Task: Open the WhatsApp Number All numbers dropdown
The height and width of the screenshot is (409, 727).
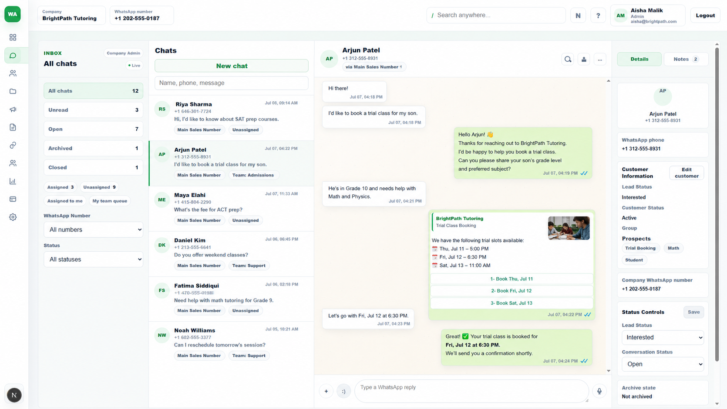Action: tap(93, 229)
